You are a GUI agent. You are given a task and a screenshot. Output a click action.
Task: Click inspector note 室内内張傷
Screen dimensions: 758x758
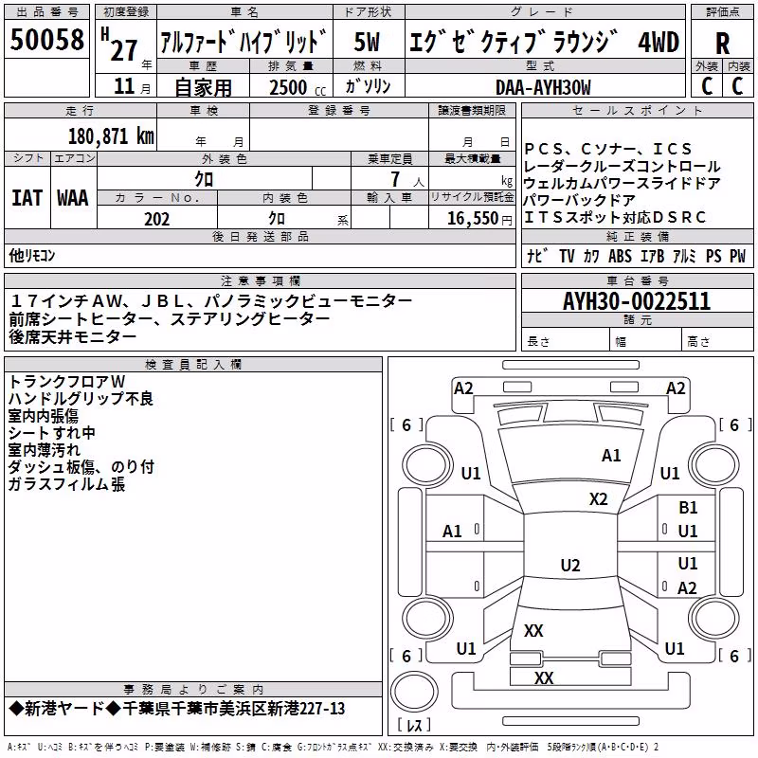pos(43,416)
